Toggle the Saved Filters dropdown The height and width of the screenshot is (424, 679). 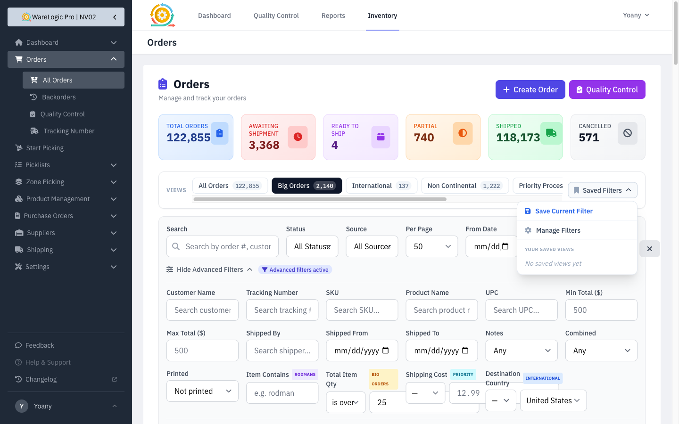point(603,190)
